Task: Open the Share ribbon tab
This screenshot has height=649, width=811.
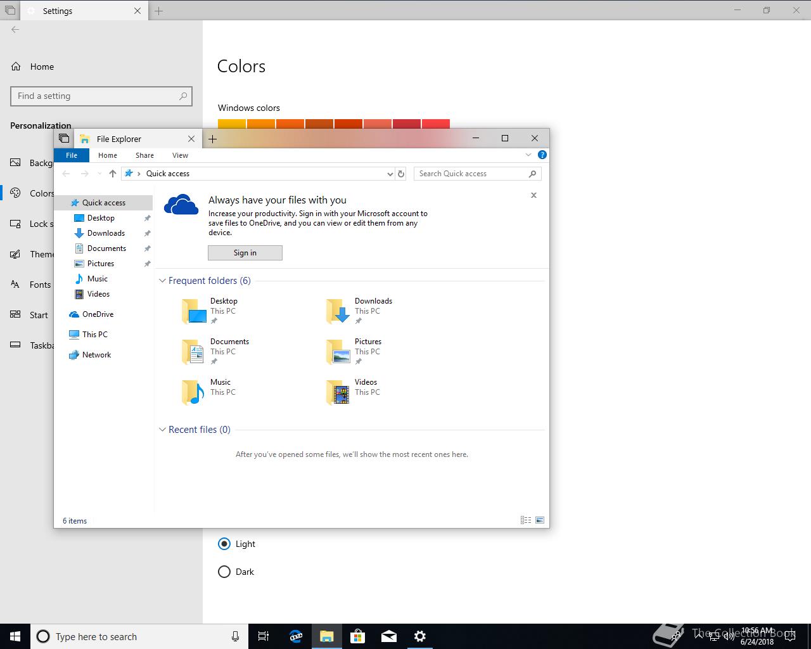Action: (x=144, y=155)
